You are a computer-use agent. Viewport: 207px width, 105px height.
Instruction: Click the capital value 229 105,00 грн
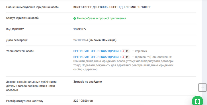point(83,101)
